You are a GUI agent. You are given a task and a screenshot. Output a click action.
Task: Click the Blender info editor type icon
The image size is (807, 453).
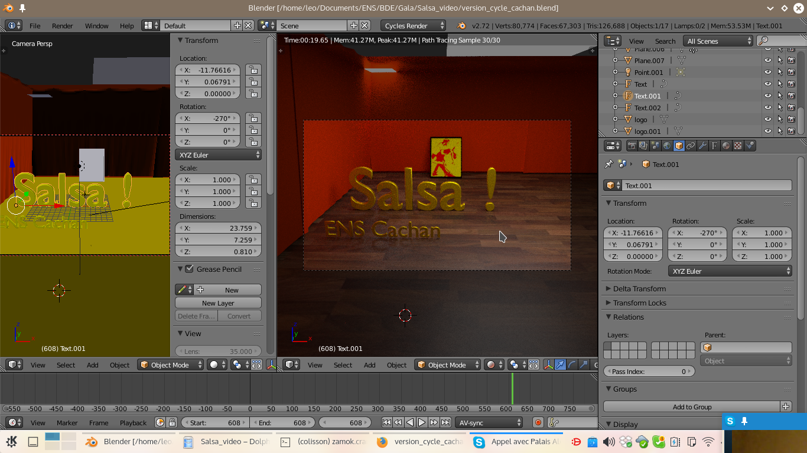click(14, 25)
